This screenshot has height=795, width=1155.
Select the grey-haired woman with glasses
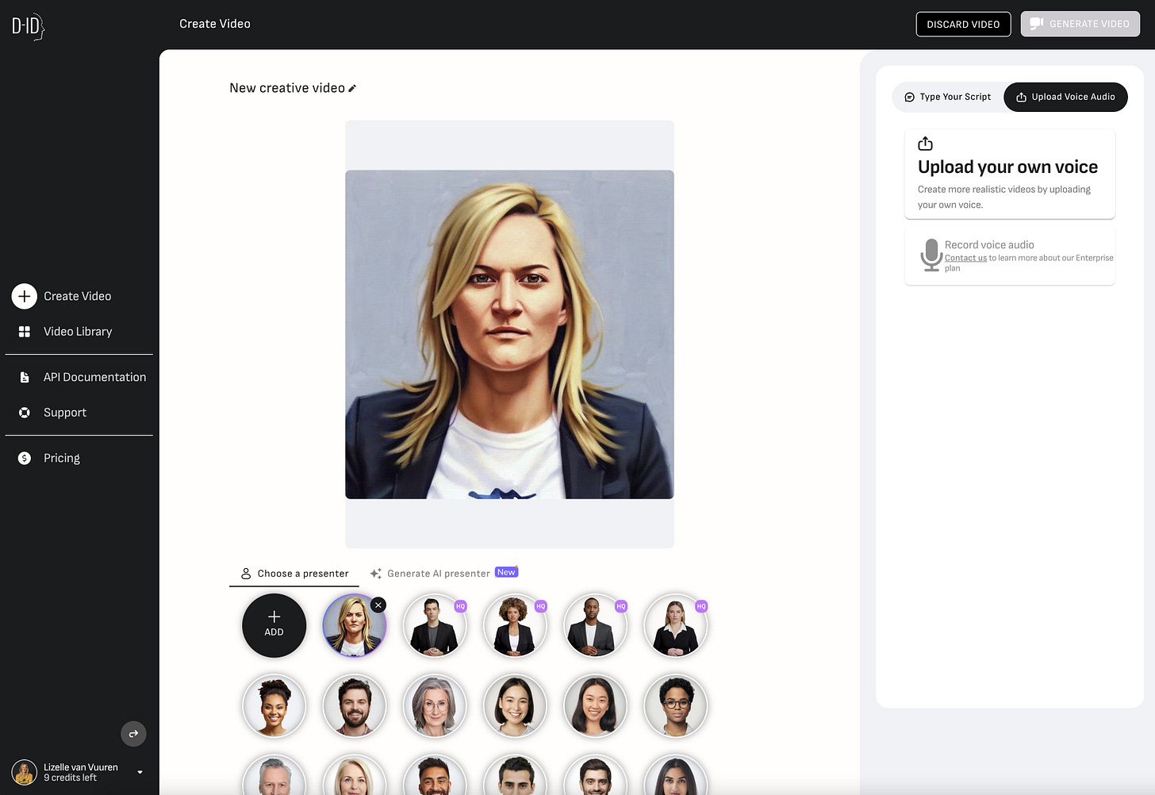click(434, 706)
